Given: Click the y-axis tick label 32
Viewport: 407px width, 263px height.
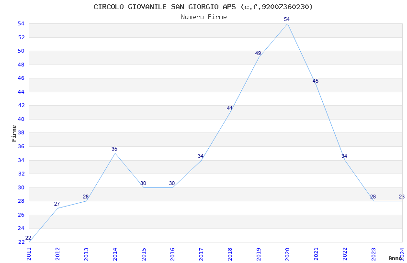Looking at the screenshot, I should tap(21, 174).
